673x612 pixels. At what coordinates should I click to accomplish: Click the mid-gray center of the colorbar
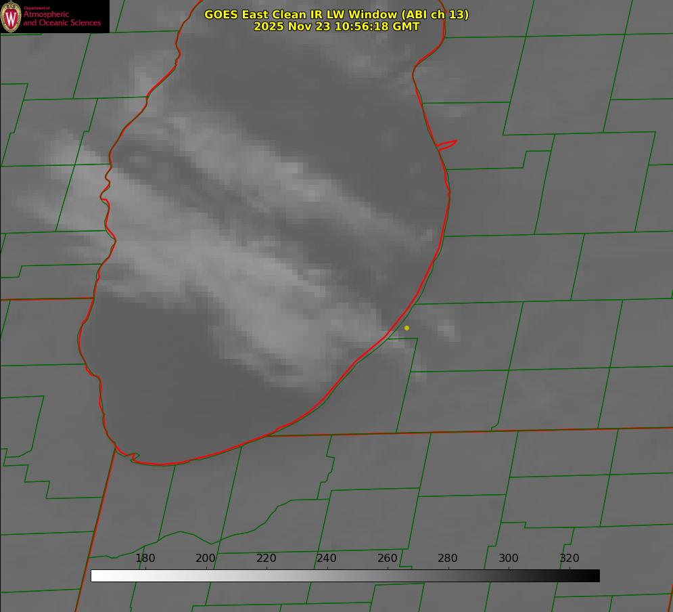[345, 576]
